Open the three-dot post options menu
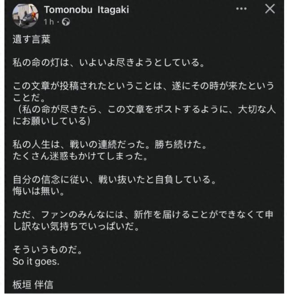The height and width of the screenshot is (294, 287). (243, 9)
